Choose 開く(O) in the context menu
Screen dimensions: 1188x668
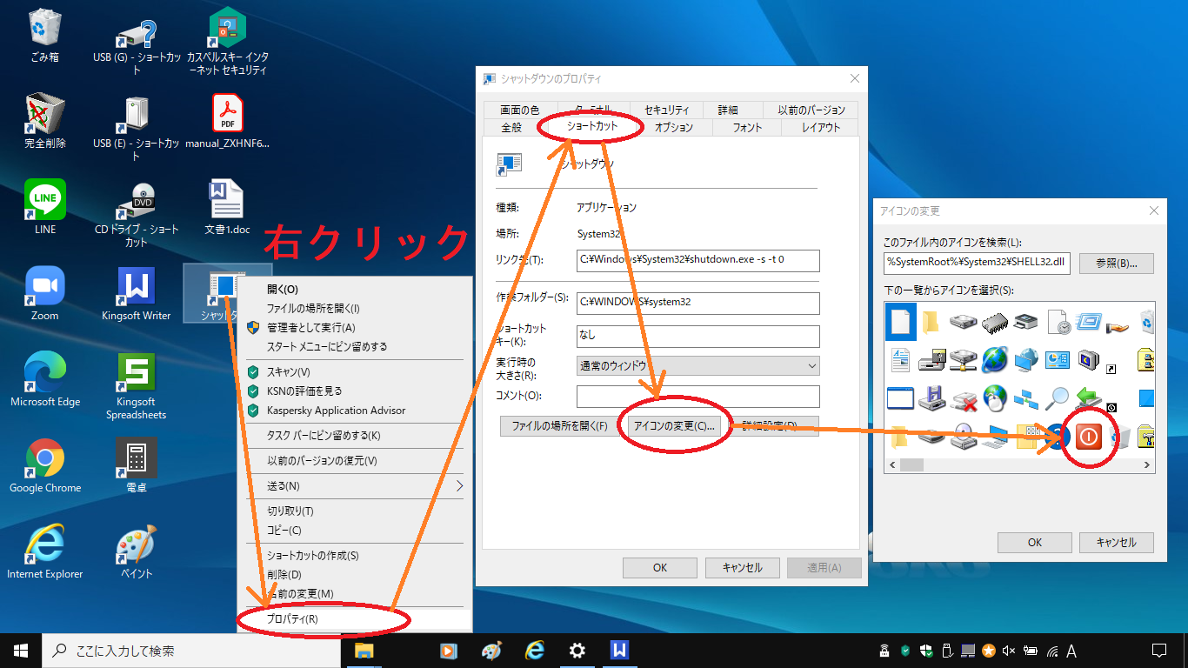[355, 289]
